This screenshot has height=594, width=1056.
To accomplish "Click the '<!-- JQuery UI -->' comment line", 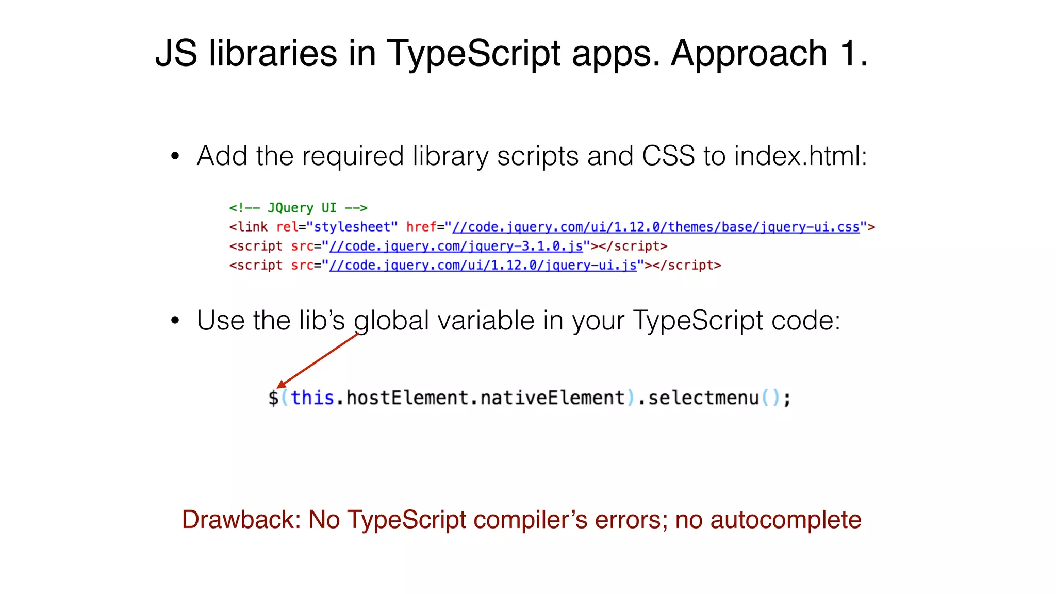I will click(298, 208).
